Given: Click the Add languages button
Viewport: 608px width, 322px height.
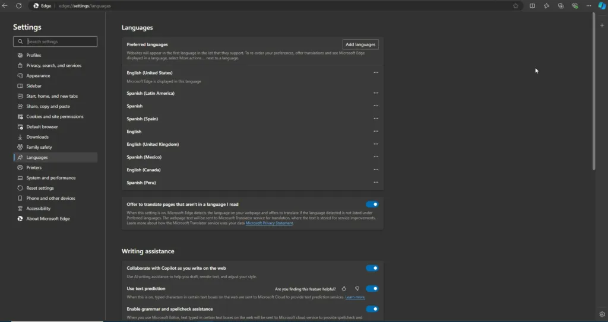Looking at the screenshot, I should 360,44.
